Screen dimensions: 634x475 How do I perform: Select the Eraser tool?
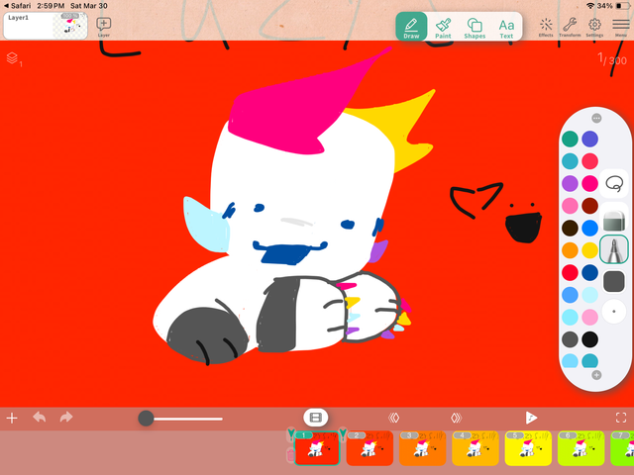614,221
